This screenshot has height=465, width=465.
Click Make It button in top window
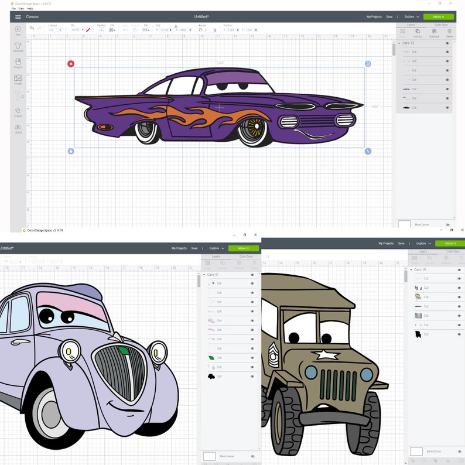(439, 17)
